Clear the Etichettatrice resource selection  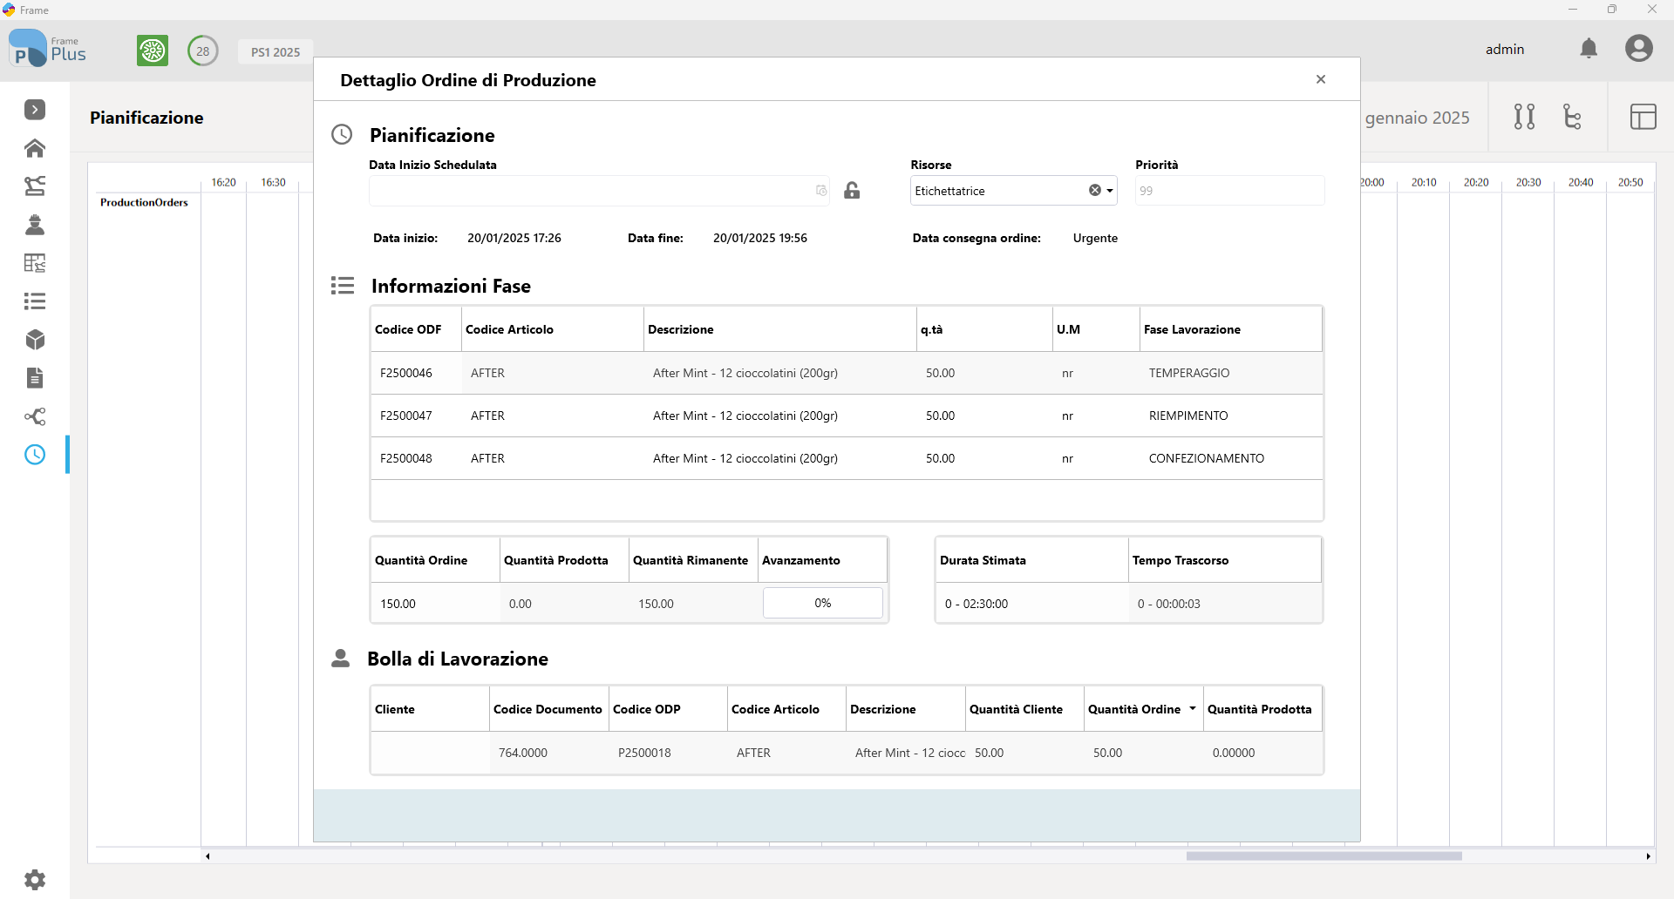tap(1094, 191)
